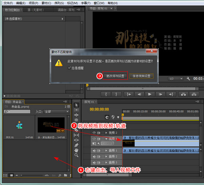Step back one frame
The width and height of the screenshot is (204, 185).
pos(139,94)
